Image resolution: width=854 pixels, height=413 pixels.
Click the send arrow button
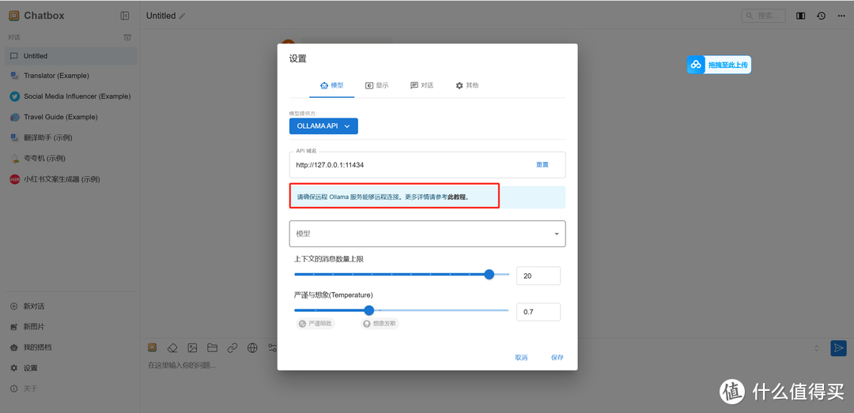point(838,348)
